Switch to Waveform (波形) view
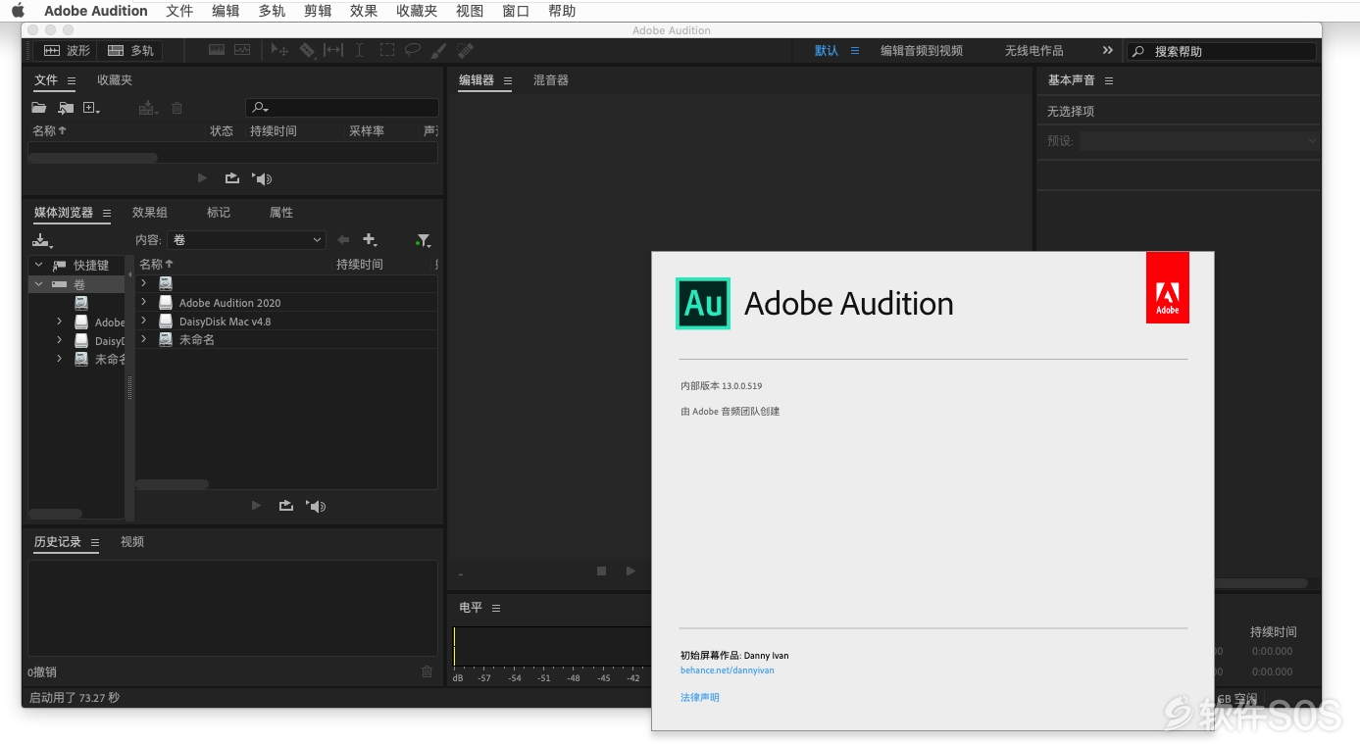Screen dimensions: 1360x744 click(67, 51)
